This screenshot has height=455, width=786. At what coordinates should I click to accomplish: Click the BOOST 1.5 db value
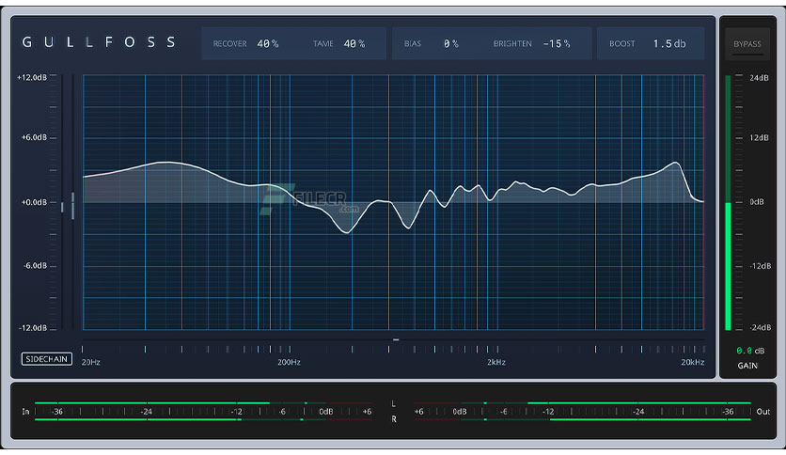tap(669, 44)
